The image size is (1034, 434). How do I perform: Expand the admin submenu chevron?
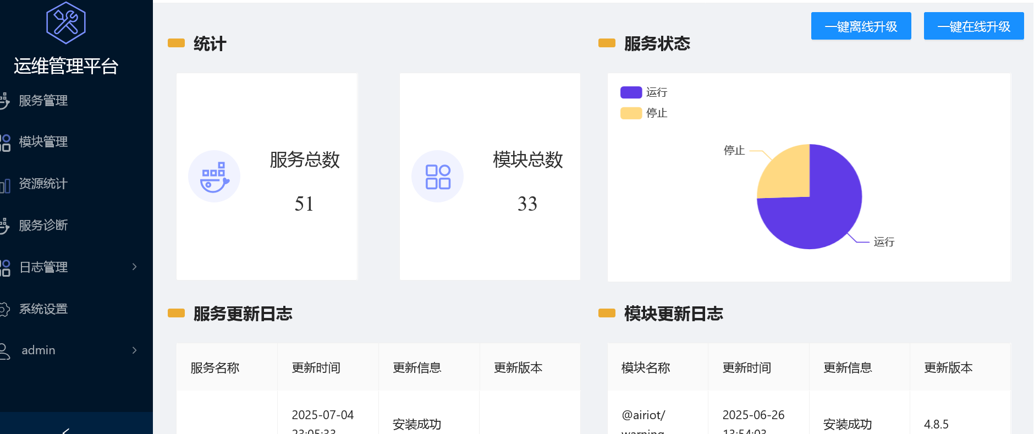click(x=135, y=350)
